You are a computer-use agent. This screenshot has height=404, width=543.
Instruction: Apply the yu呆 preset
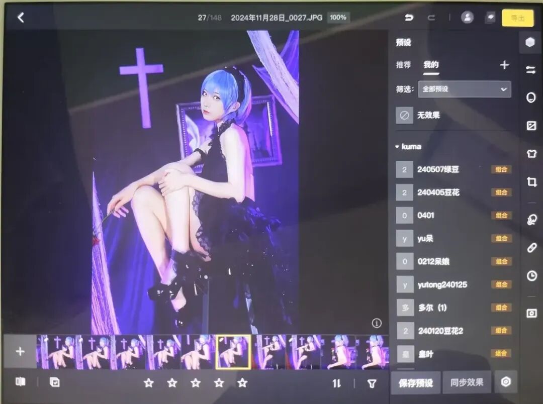[454, 239]
